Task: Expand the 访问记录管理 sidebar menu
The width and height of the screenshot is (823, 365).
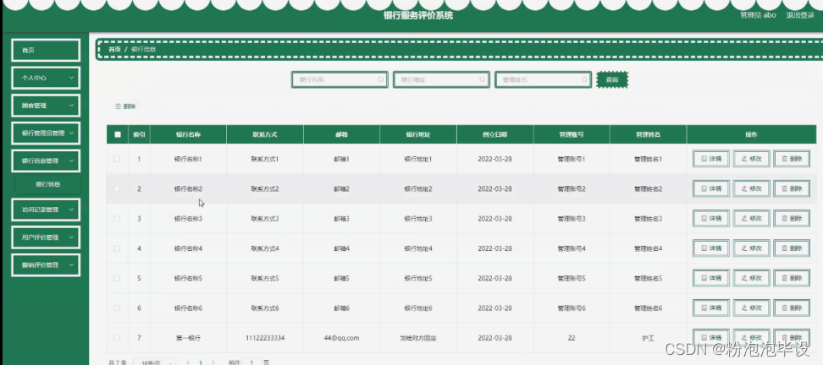Action: 46,210
